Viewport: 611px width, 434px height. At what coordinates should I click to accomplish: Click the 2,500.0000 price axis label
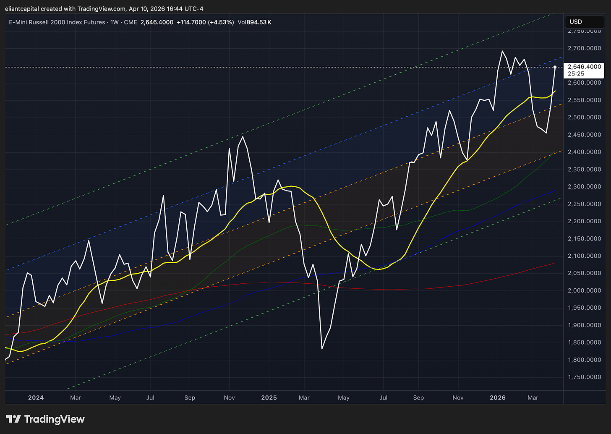pyautogui.click(x=584, y=118)
